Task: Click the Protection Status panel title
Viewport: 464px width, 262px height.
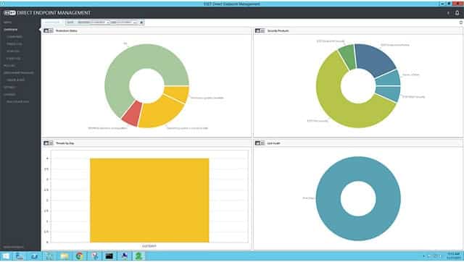Action: point(67,30)
